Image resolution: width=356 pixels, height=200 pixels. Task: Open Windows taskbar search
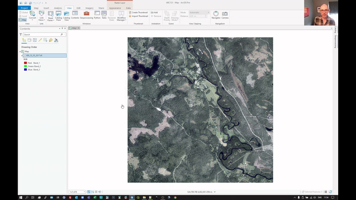click(x=27, y=197)
